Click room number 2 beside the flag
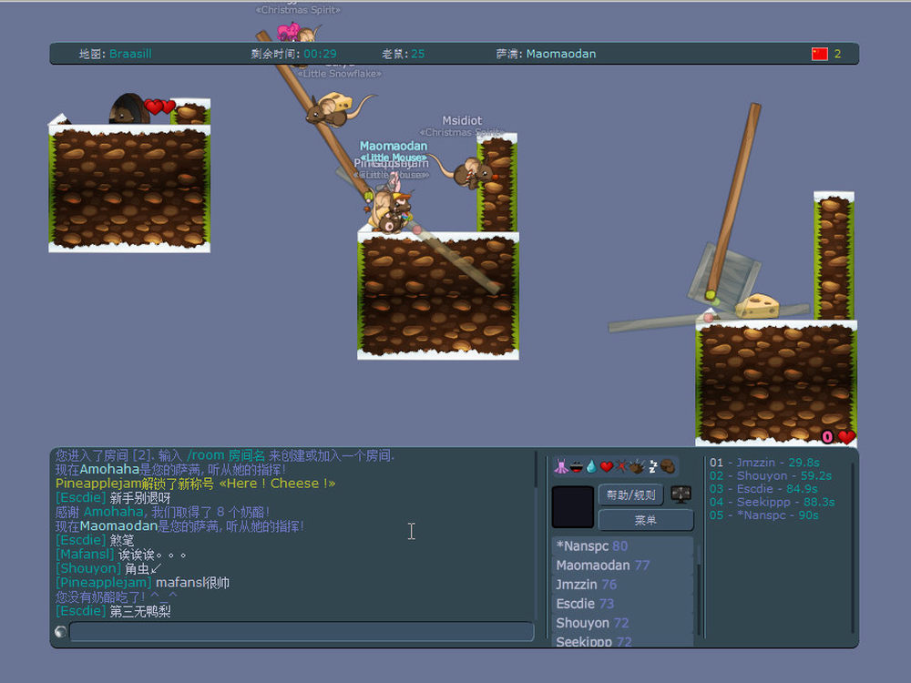Screen dimensions: 911x683 point(838,54)
